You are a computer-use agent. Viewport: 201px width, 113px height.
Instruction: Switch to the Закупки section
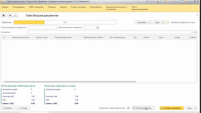click(x=63, y=7)
